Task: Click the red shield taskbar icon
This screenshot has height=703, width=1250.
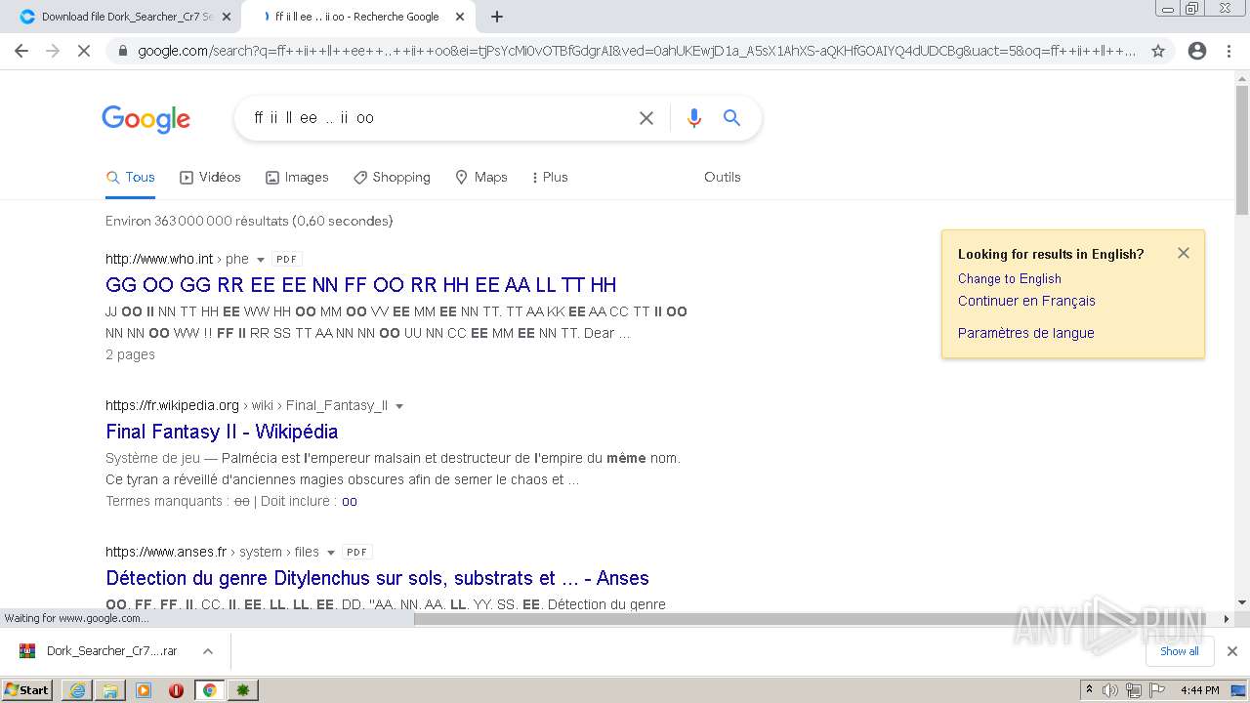Action: 177,690
